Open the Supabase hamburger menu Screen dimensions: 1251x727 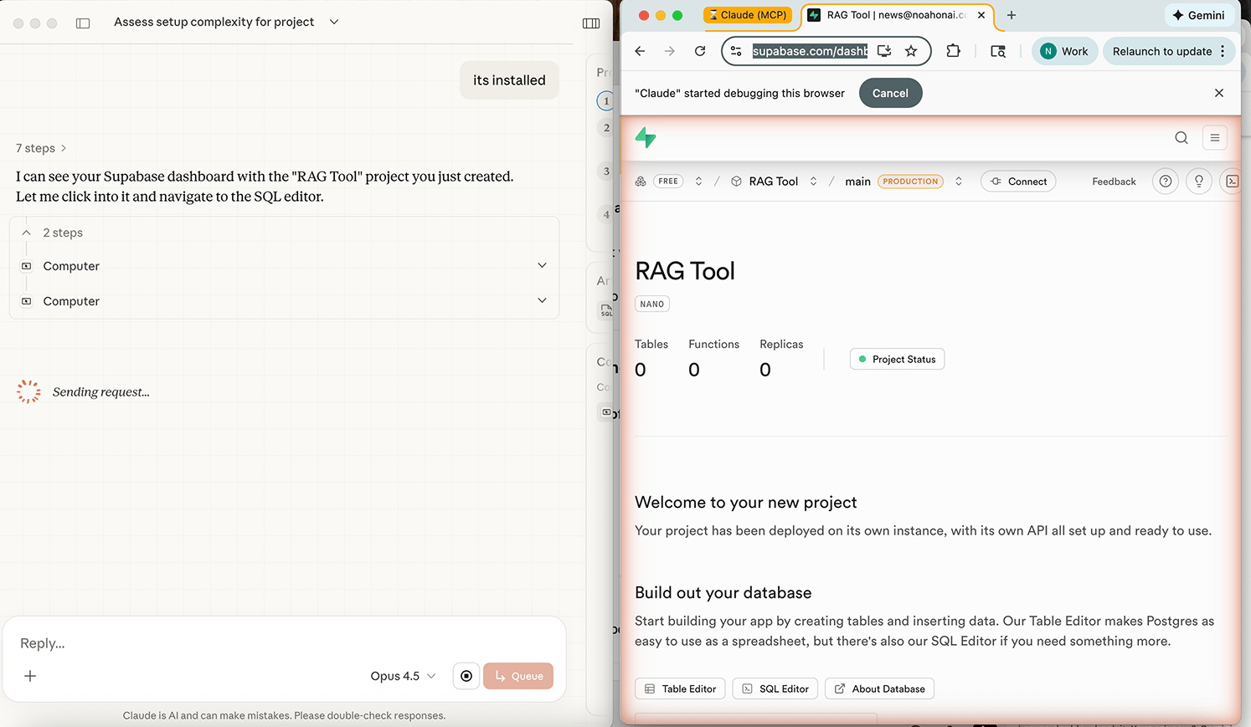coord(1215,138)
